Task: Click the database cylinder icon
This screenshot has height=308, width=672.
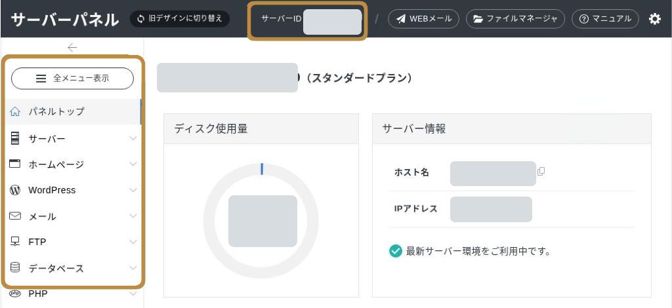Action: tap(15, 268)
